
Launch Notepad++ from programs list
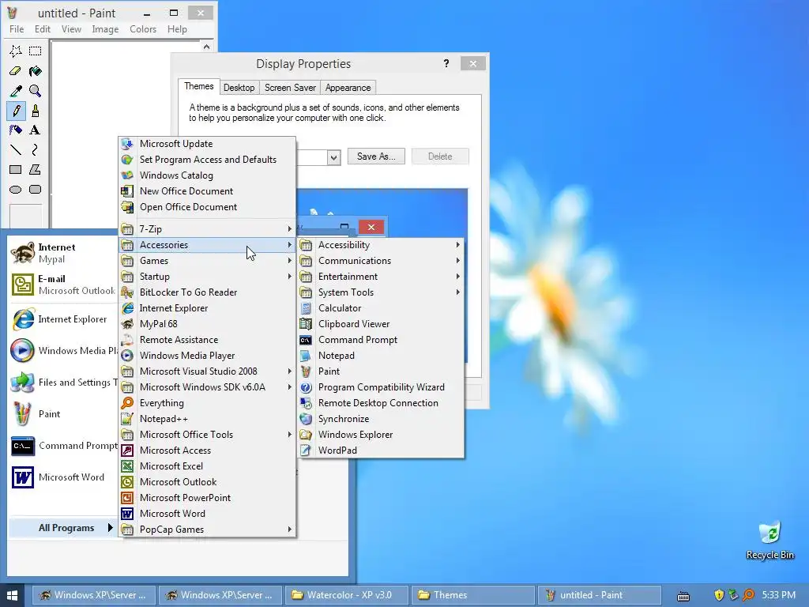208,419
